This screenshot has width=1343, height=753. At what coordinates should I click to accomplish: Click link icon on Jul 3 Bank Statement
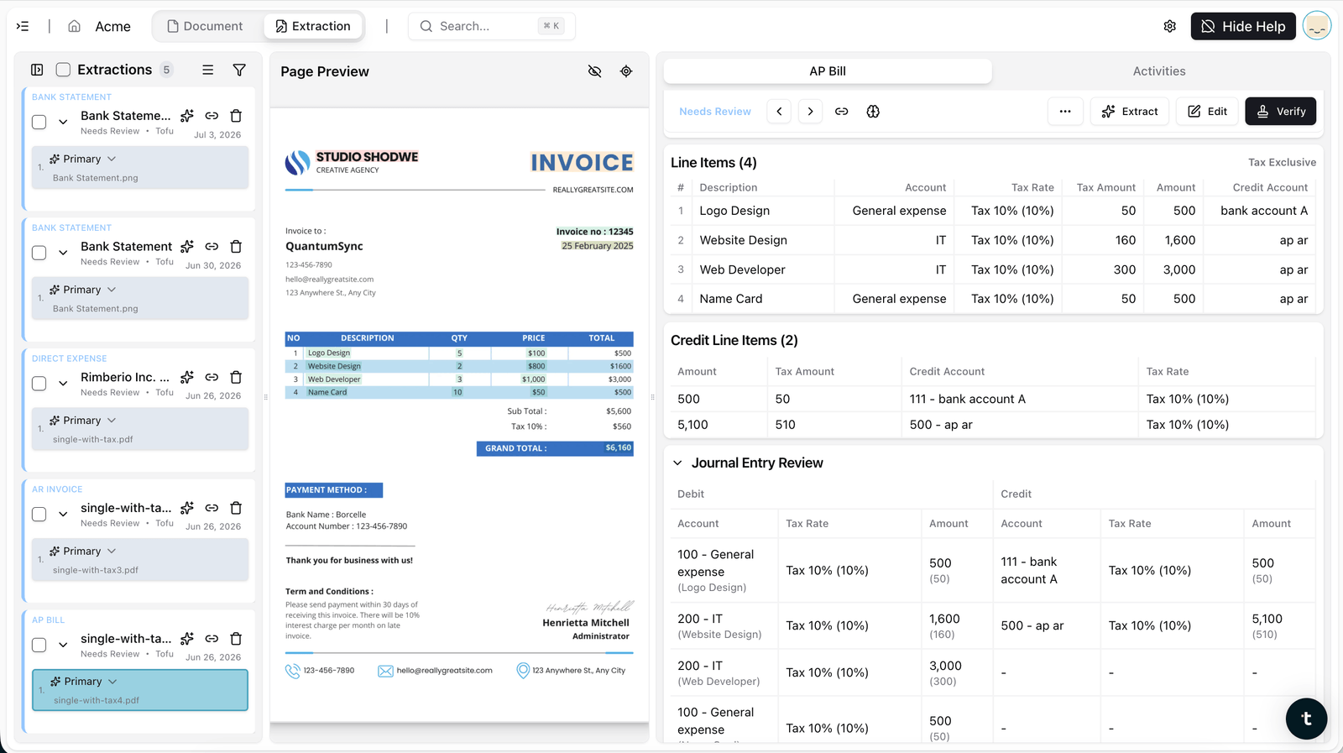click(212, 116)
